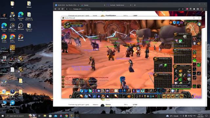Zoom in the WoW minimap with plus button
This screenshot has height=118, width=210.
pyautogui.click(x=199, y=33)
